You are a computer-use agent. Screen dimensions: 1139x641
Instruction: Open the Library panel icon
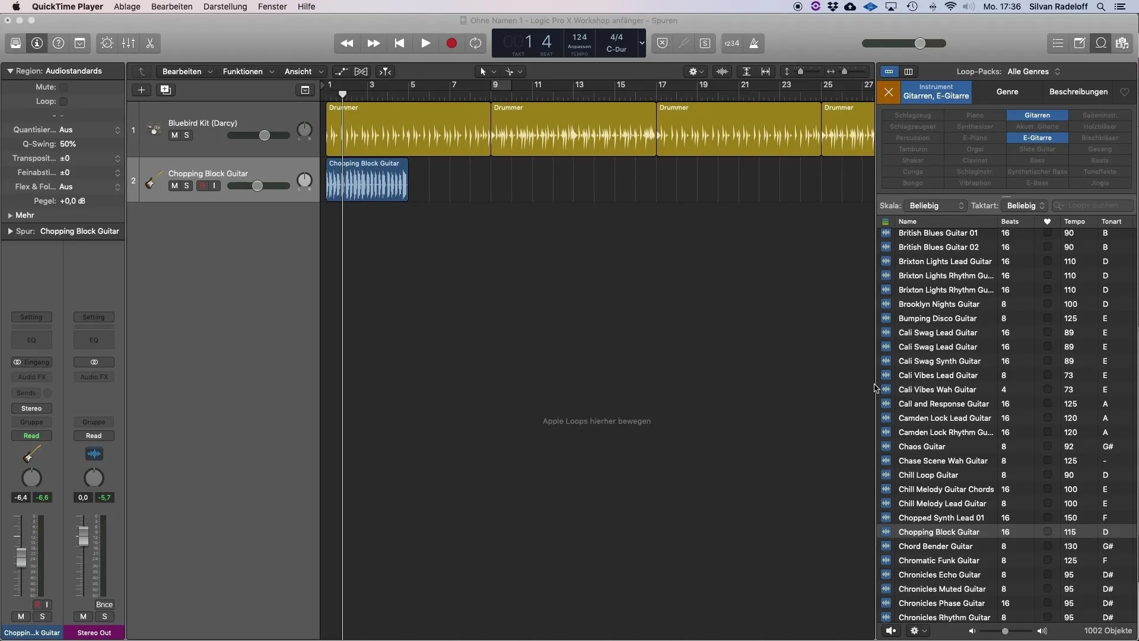16,43
